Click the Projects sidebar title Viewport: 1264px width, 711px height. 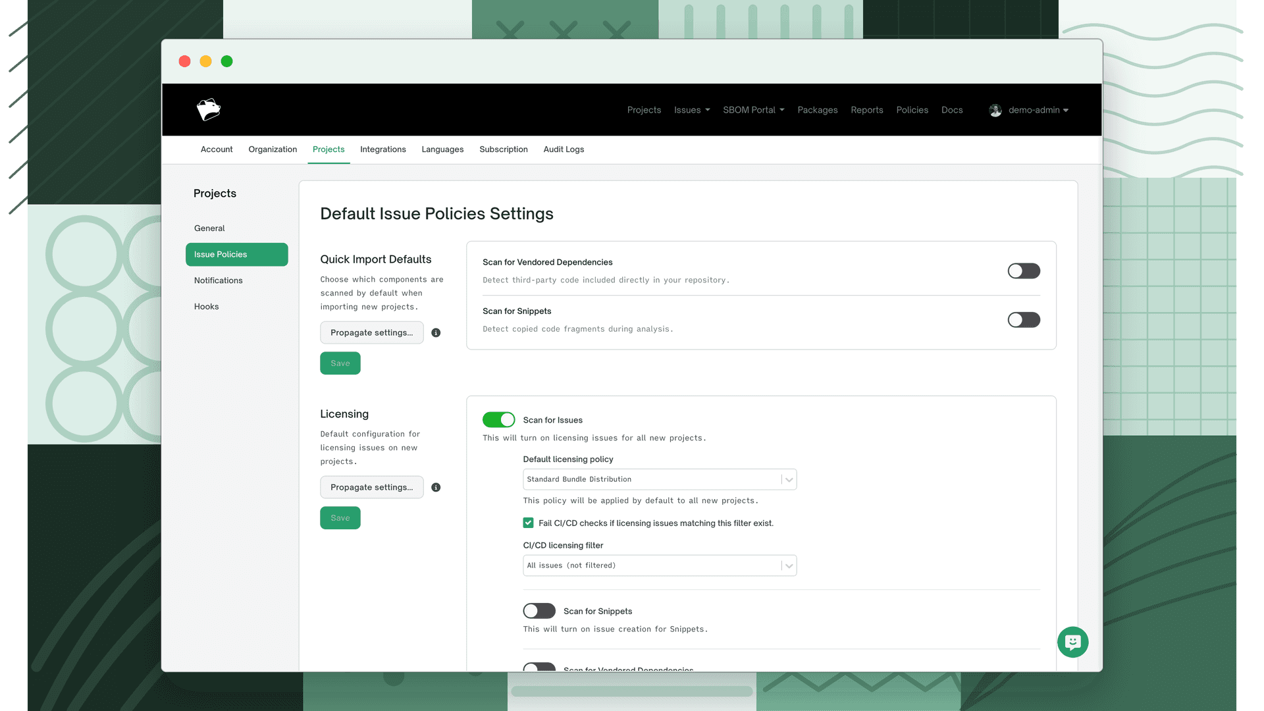click(x=215, y=194)
